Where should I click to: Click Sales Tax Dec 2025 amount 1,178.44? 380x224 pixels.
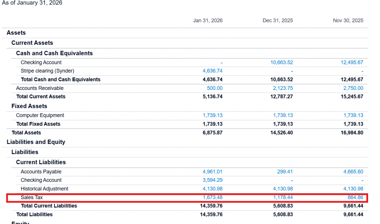point(283,197)
